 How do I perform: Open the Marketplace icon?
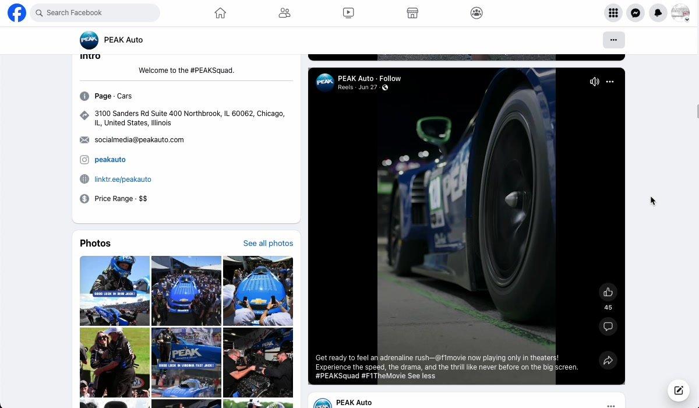tap(412, 13)
